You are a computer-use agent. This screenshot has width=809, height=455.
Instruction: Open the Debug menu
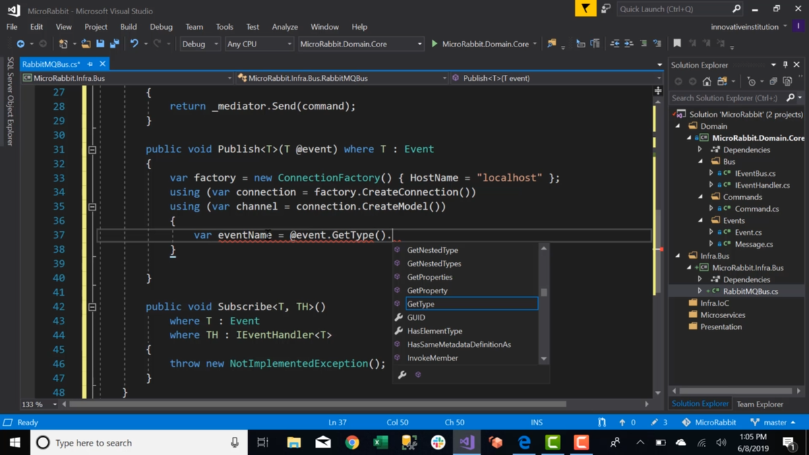(161, 27)
